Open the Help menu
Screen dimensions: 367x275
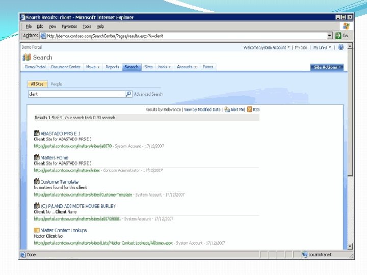tap(100, 26)
